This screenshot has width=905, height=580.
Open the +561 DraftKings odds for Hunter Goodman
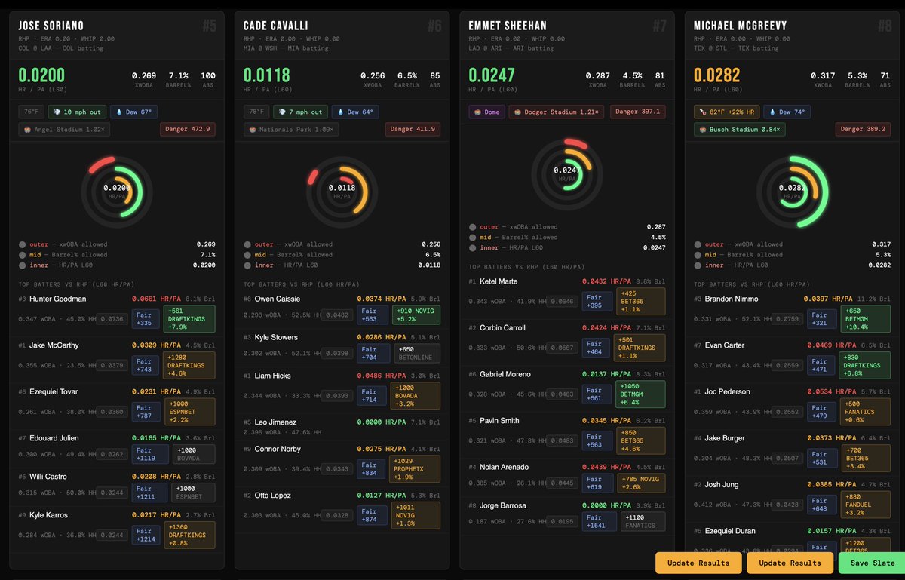pos(191,319)
